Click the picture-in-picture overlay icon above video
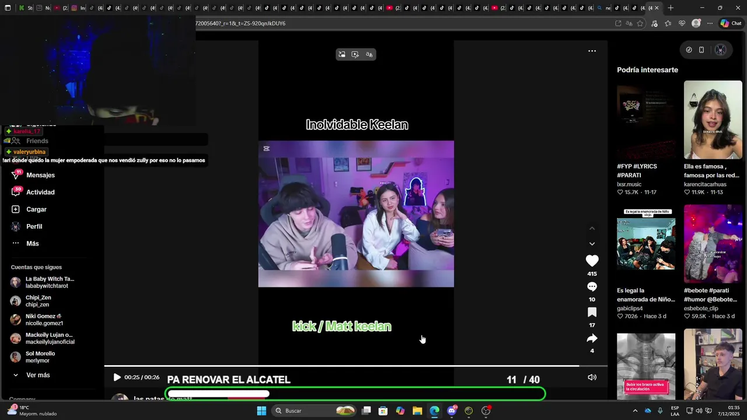This screenshot has width=747, height=420. 342,54
